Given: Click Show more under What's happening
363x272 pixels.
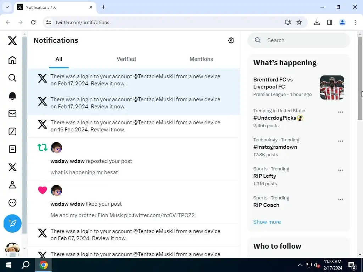Looking at the screenshot, I should pyautogui.click(x=267, y=222).
